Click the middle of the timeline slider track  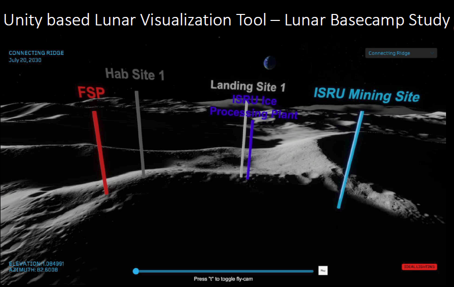(x=224, y=271)
